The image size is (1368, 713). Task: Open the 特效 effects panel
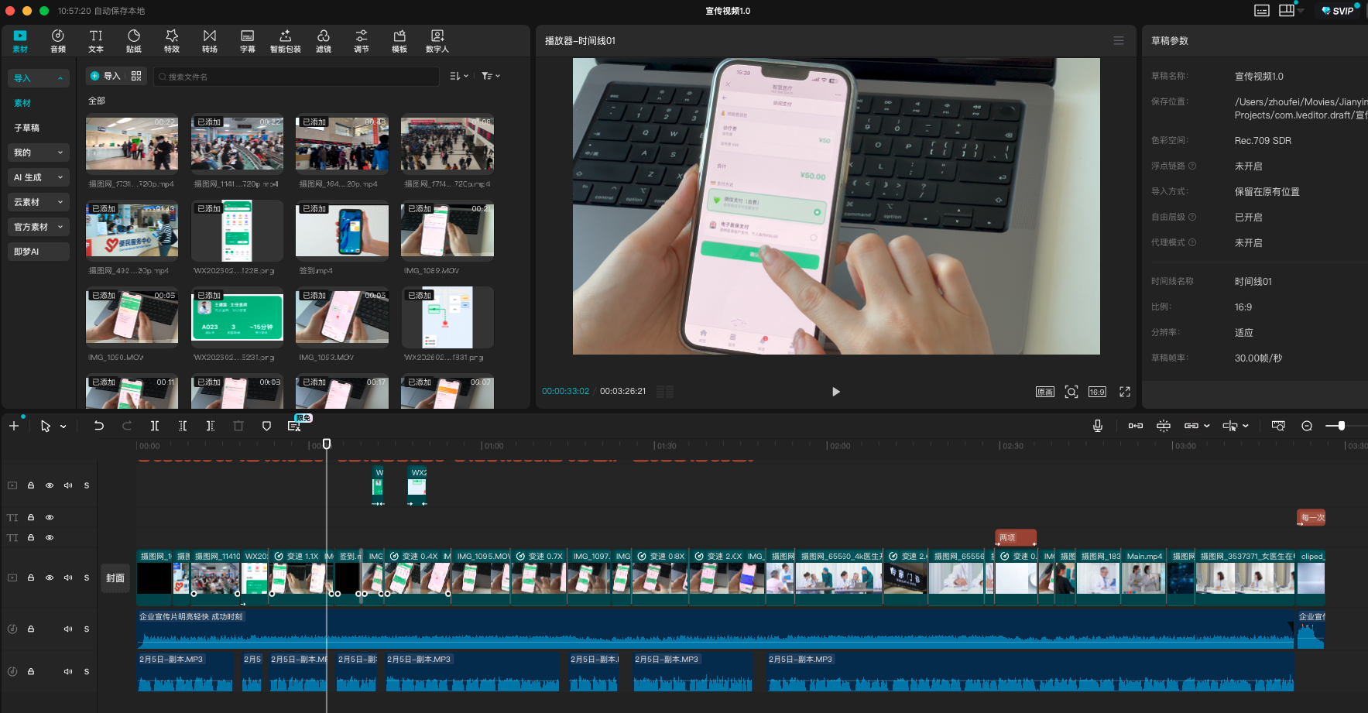pyautogui.click(x=172, y=40)
